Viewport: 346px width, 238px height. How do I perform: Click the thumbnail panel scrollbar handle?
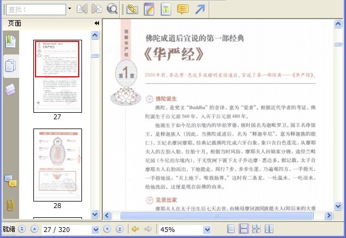pyautogui.click(x=95, y=56)
